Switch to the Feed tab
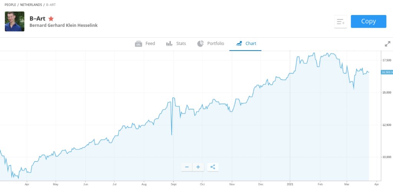393x188 pixels. coord(145,43)
